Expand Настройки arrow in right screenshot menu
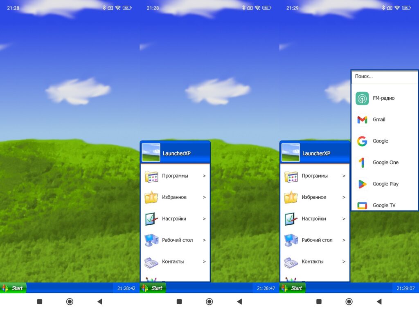Viewport: 419px width, 310px height. pos(344,219)
